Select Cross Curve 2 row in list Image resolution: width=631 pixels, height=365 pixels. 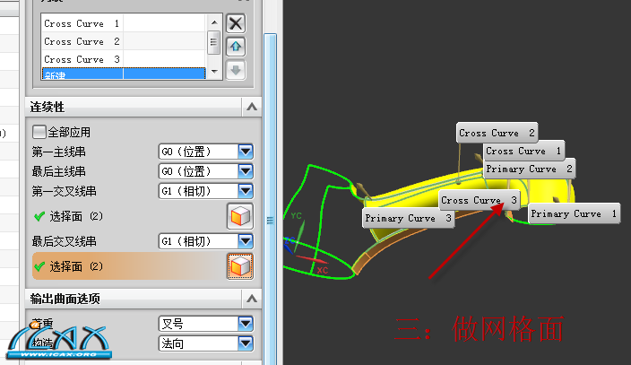(x=123, y=41)
